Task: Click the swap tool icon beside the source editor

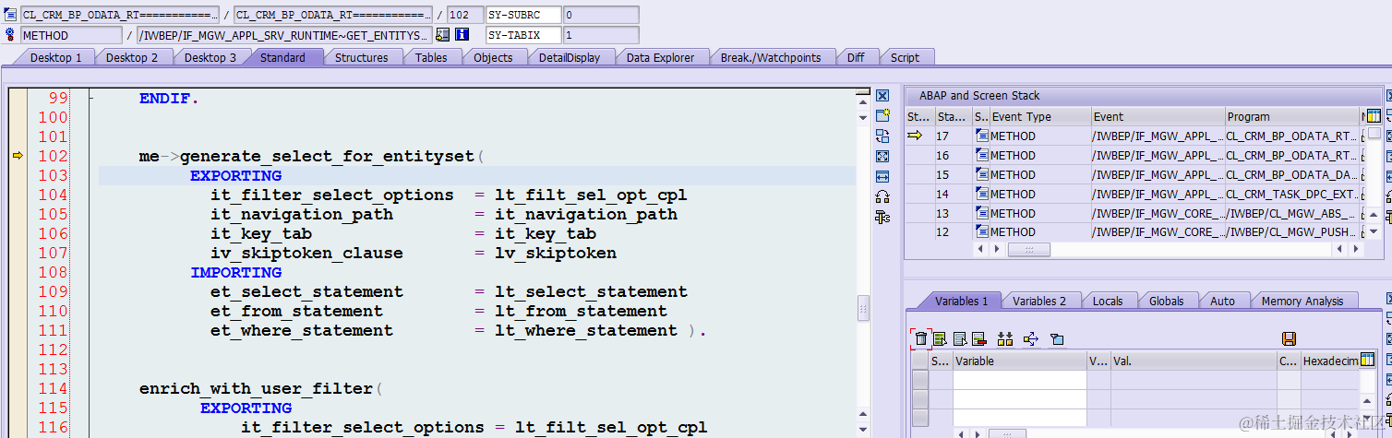Action: click(882, 136)
